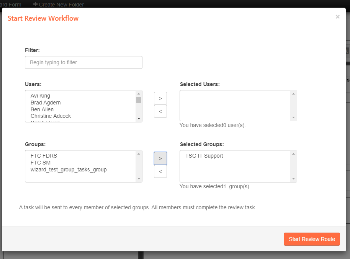Image resolution: width=350 pixels, height=259 pixels.
Task: Open the Create New Folder option
Action: pos(58,4)
